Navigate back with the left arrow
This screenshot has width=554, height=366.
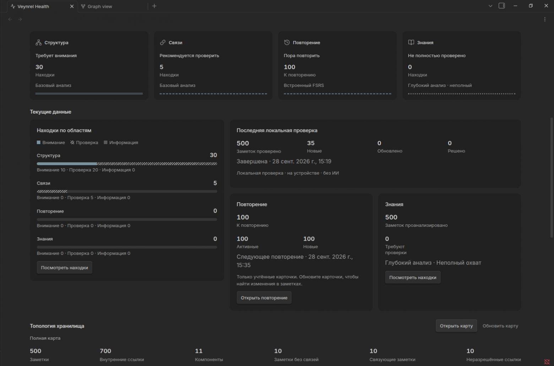point(10,19)
